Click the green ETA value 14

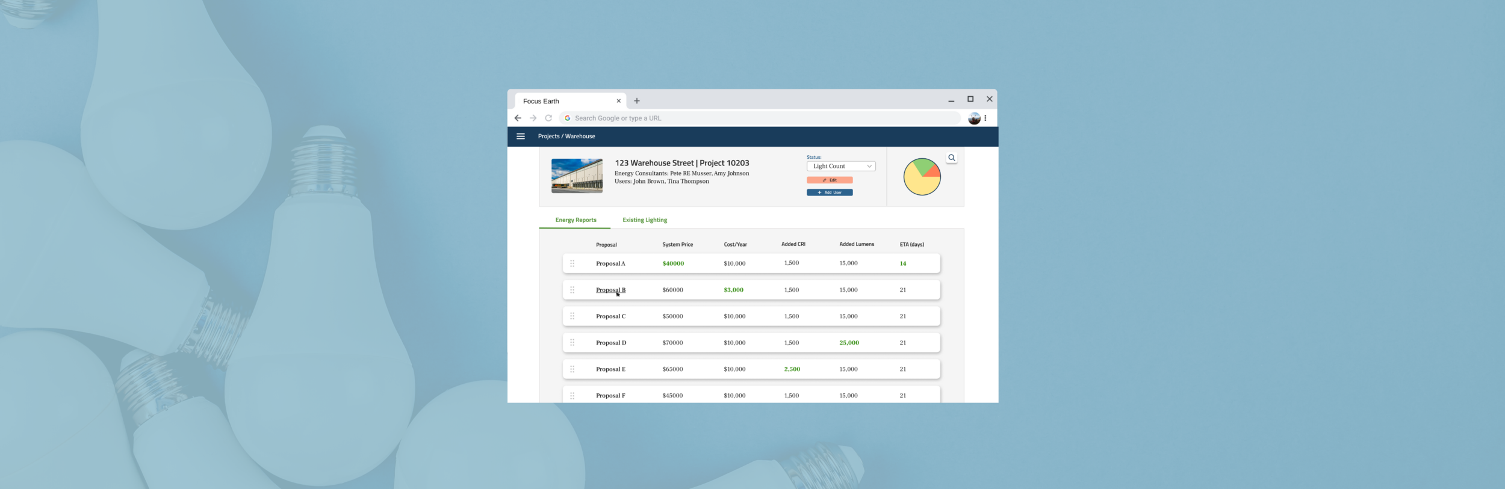click(902, 263)
